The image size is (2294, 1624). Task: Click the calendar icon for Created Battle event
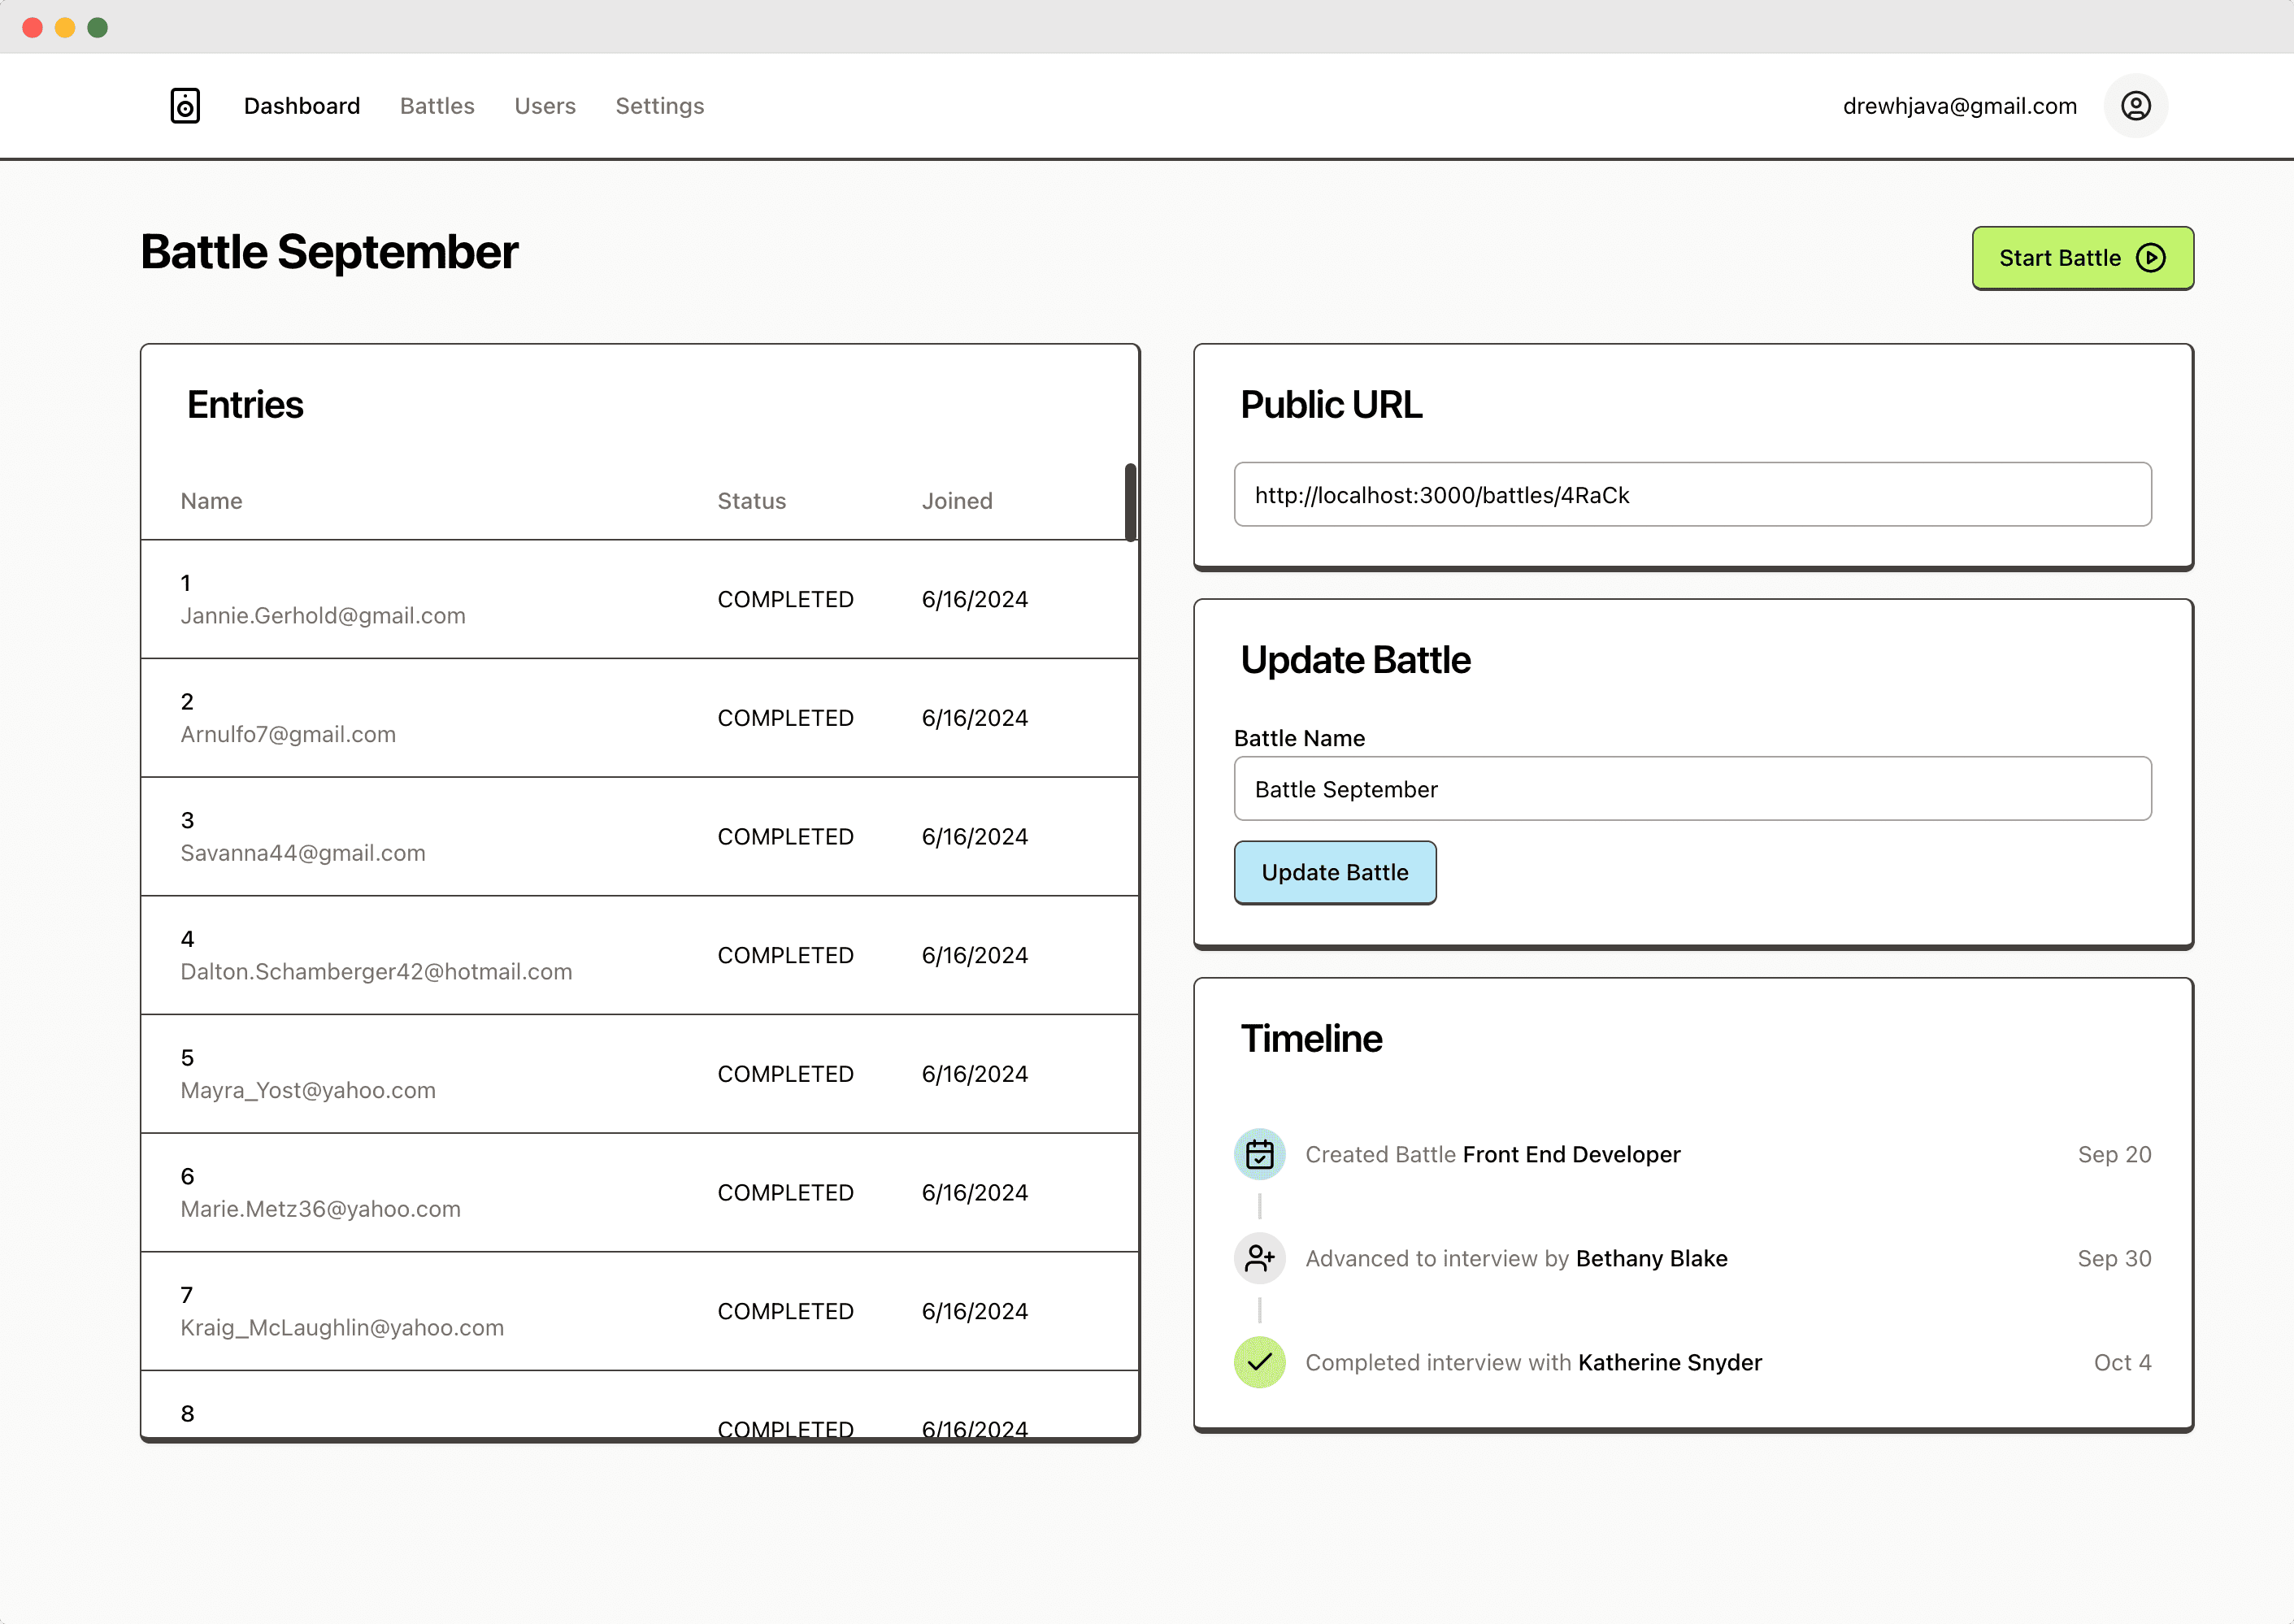click(1259, 1154)
